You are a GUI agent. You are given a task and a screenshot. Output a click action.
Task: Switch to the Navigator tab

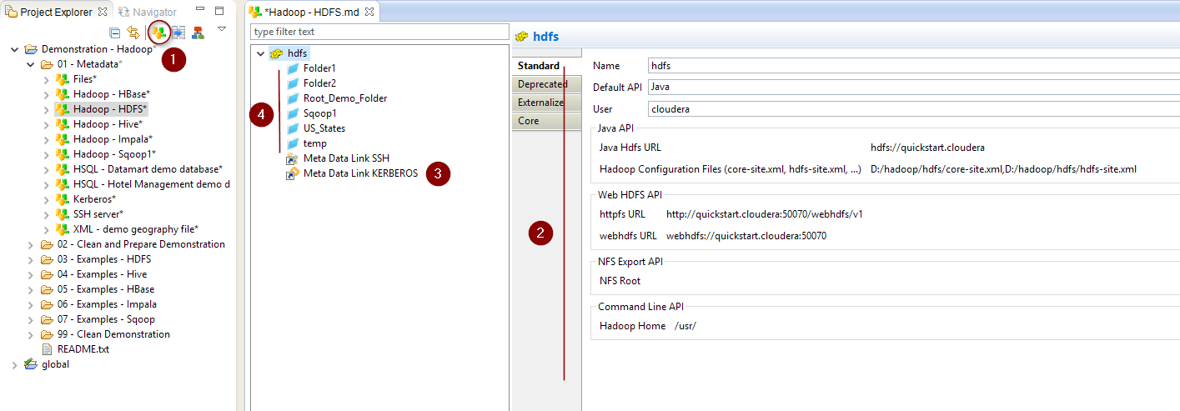148,12
